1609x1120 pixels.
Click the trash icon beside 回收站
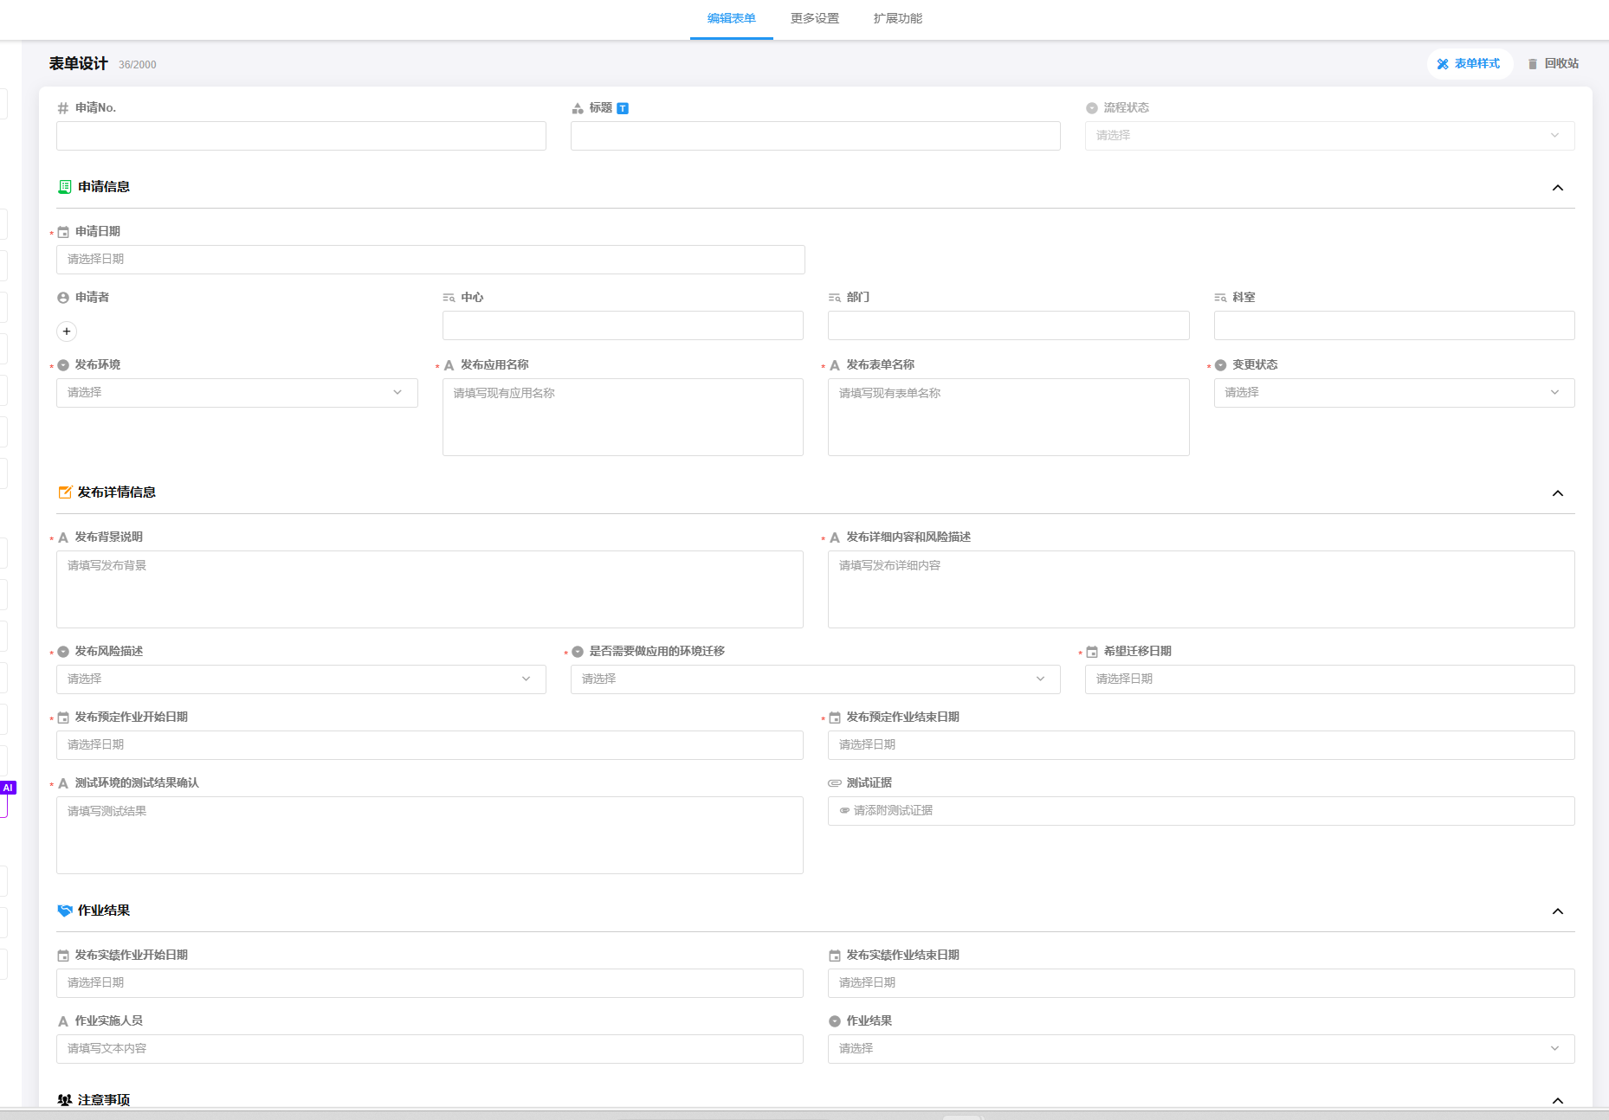pyautogui.click(x=1533, y=64)
